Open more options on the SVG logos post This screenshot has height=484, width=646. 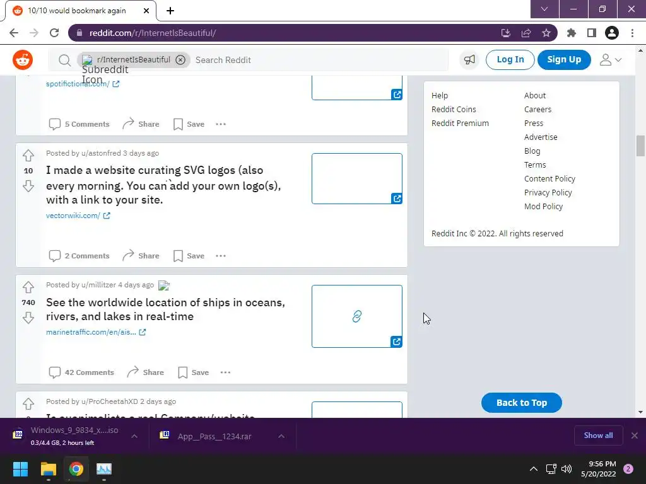(221, 256)
